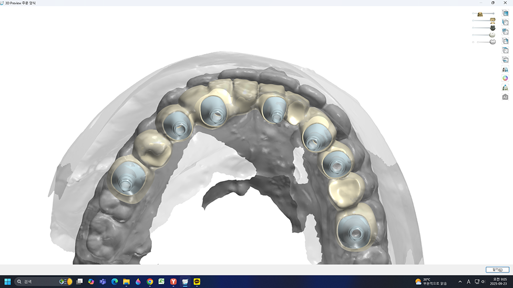Open Google Chrome from the taskbar

pyautogui.click(x=150, y=282)
